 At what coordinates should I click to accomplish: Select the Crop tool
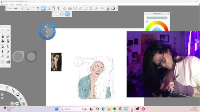pyautogui.click(x=38, y=8)
